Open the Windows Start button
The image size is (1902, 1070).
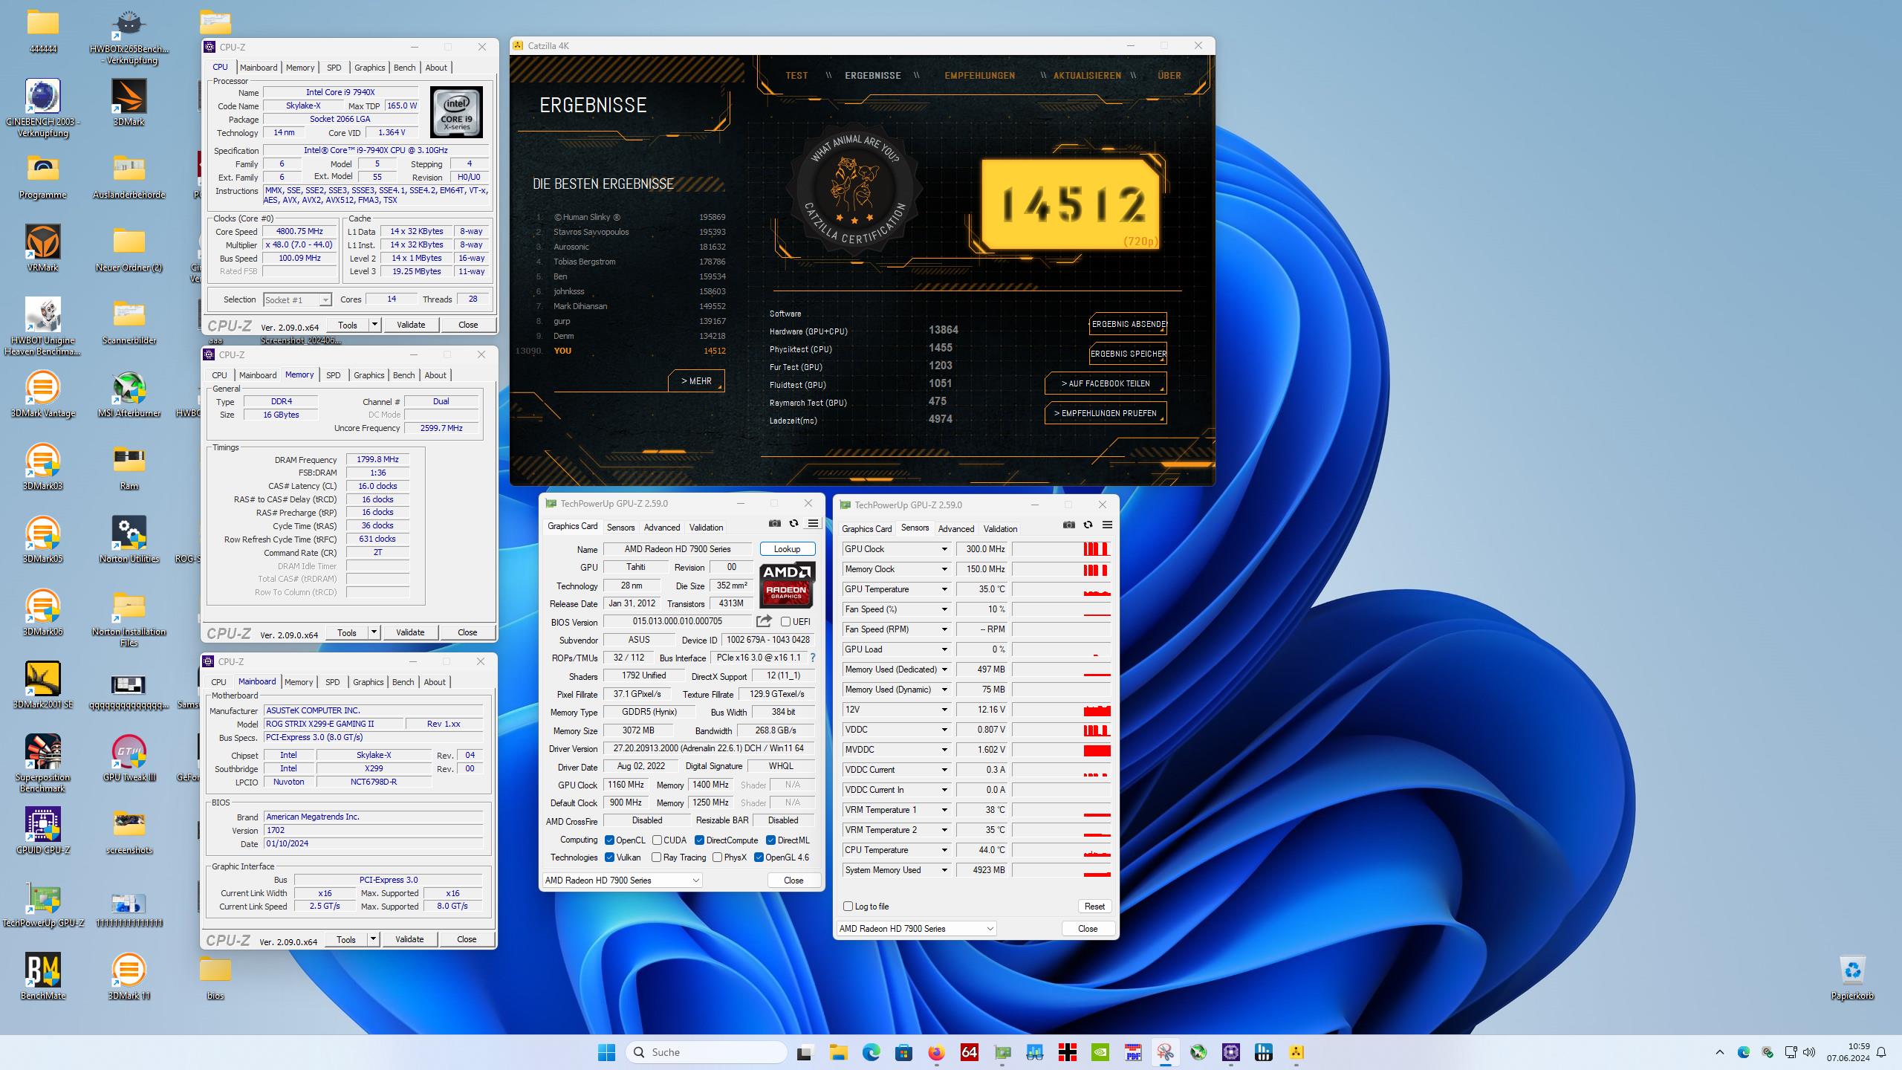click(x=607, y=1052)
